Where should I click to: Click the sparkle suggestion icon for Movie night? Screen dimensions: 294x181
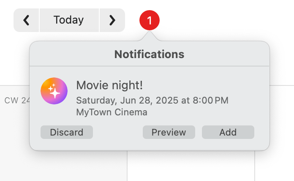click(54, 91)
